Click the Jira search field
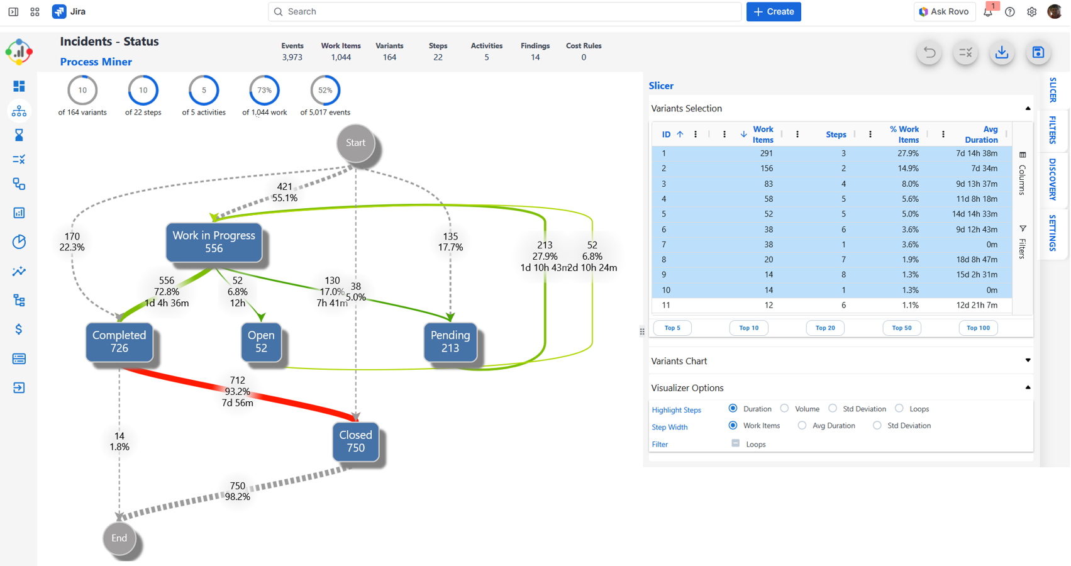The height and width of the screenshot is (566, 1071). (x=504, y=12)
